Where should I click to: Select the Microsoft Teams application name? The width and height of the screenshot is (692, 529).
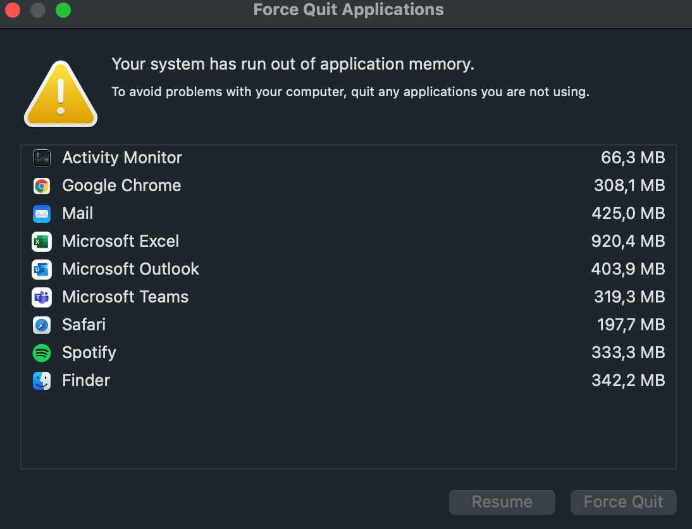(x=125, y=297)
